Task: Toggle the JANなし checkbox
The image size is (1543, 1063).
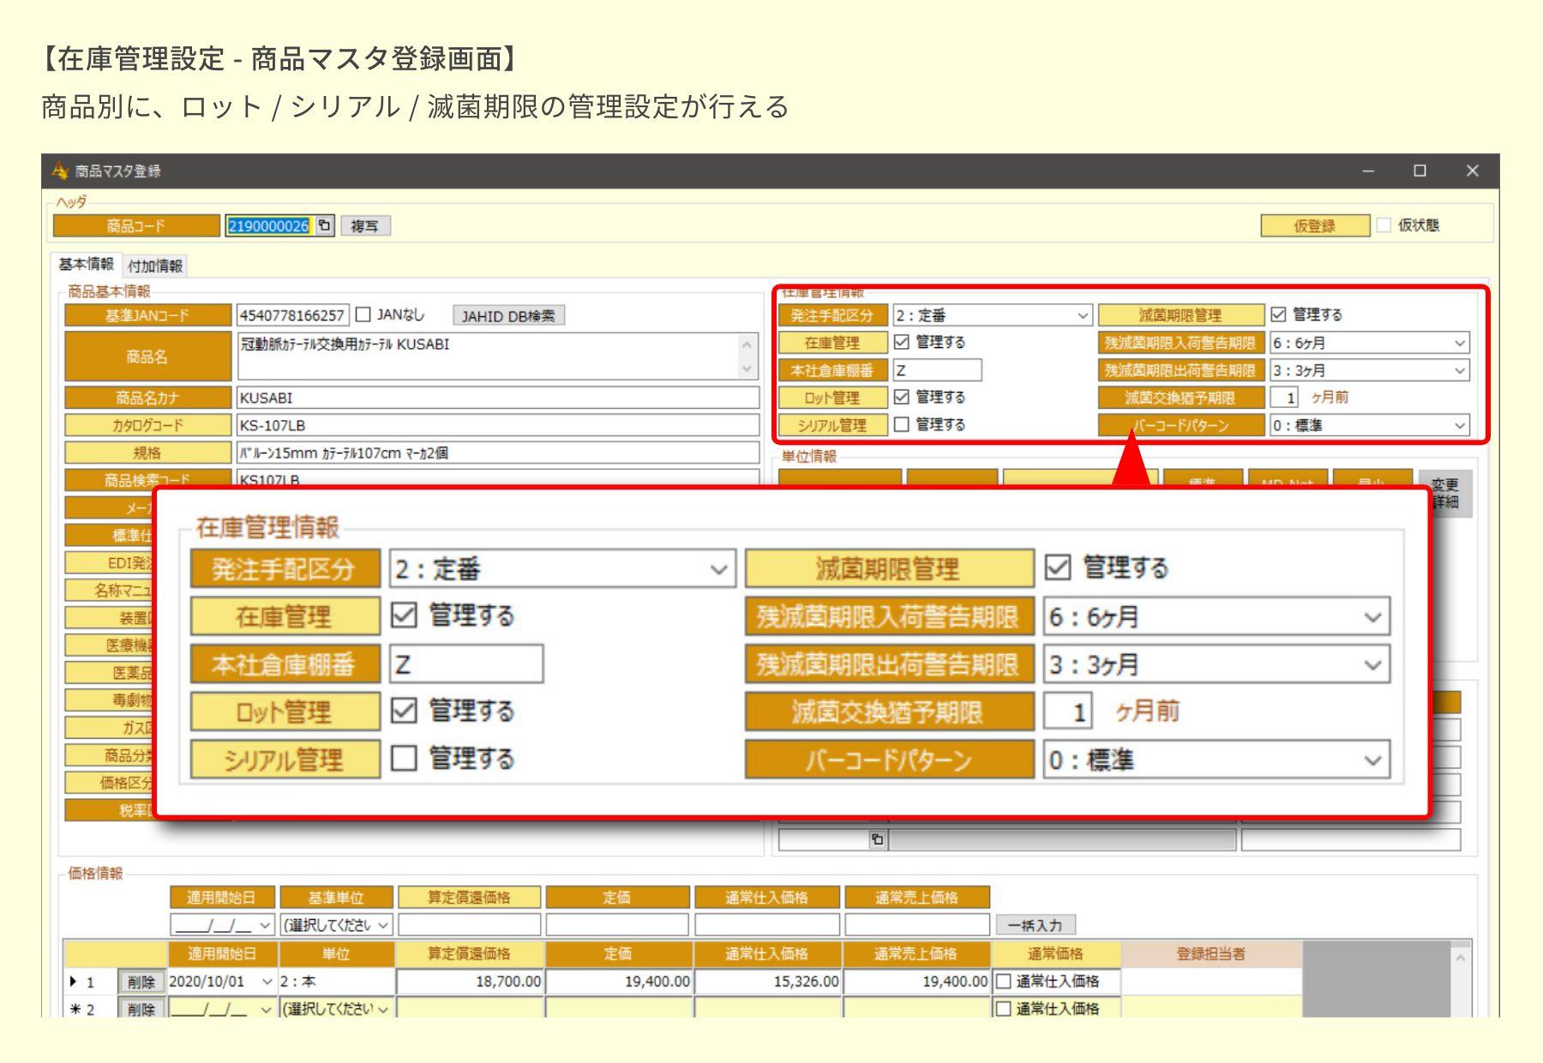Action: click(363, 315)
